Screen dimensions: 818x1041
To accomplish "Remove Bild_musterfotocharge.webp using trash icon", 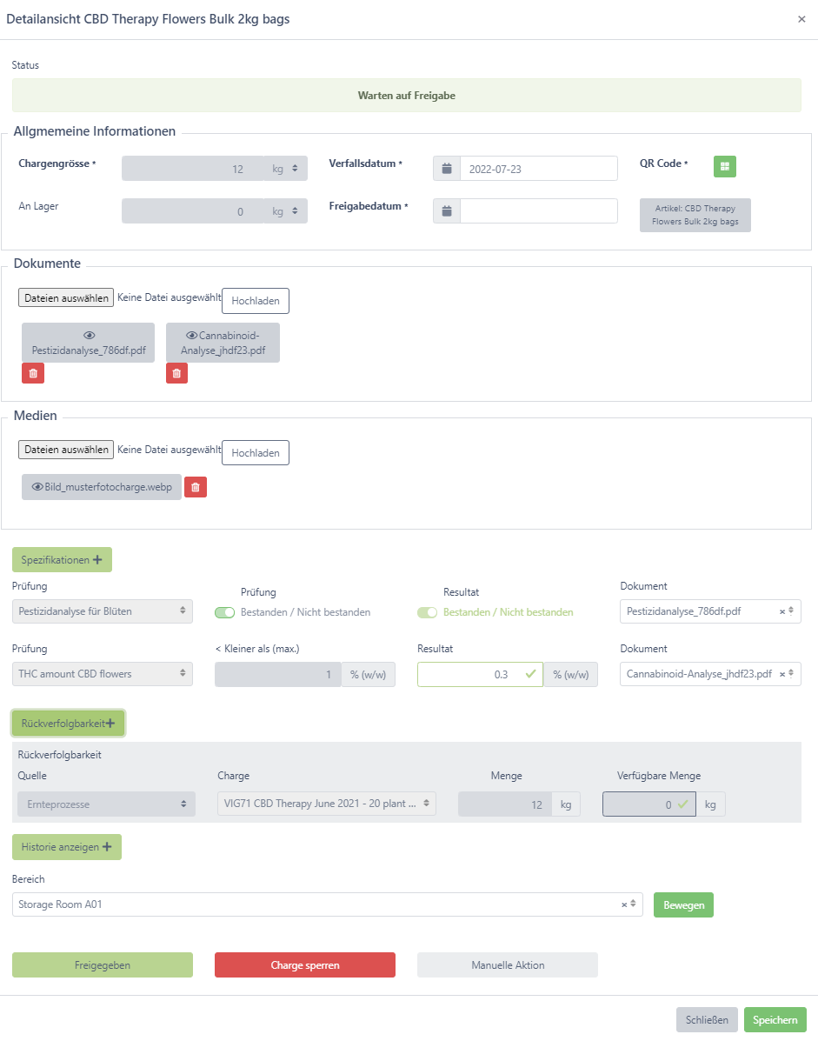I will point(196,487).
